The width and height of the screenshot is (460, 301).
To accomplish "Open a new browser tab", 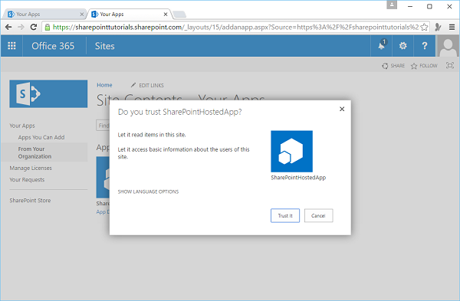I will point(179,15).
